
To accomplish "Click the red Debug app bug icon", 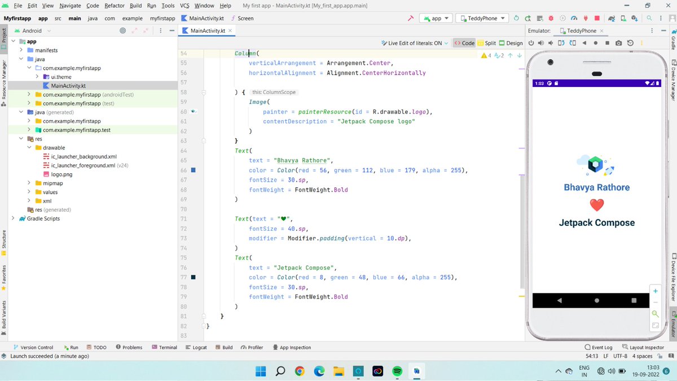I will point(551,18).
